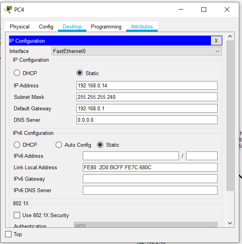This screenshot has height=244, width=242.
Task: Select the IPv4 Static radio button
Action: 80,73
